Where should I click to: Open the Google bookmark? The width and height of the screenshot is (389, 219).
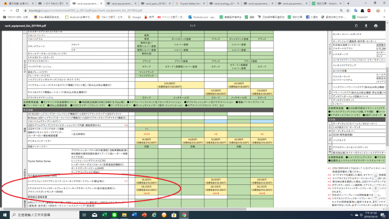pos(134,17)
